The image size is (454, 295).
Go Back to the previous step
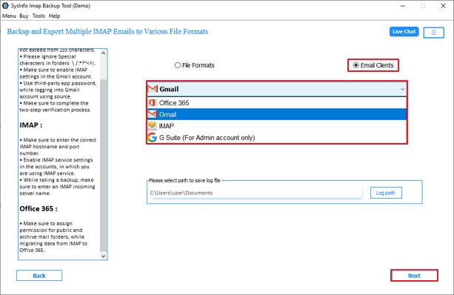tap(39, 276)
